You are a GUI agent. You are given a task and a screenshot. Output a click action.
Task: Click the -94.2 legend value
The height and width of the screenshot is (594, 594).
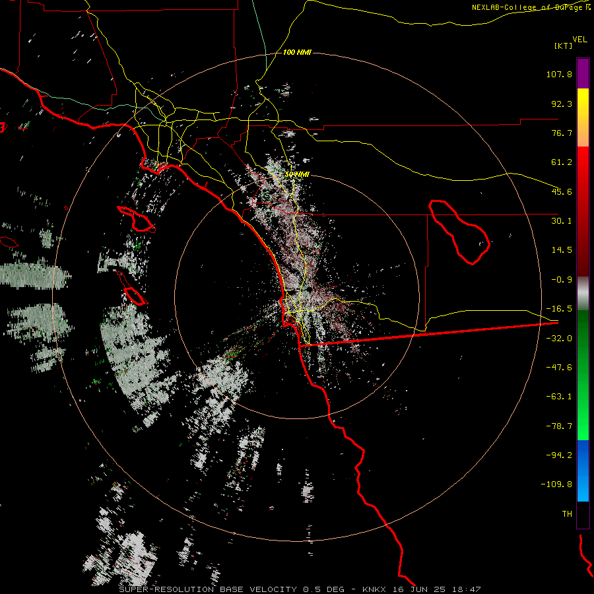(559, 455)
